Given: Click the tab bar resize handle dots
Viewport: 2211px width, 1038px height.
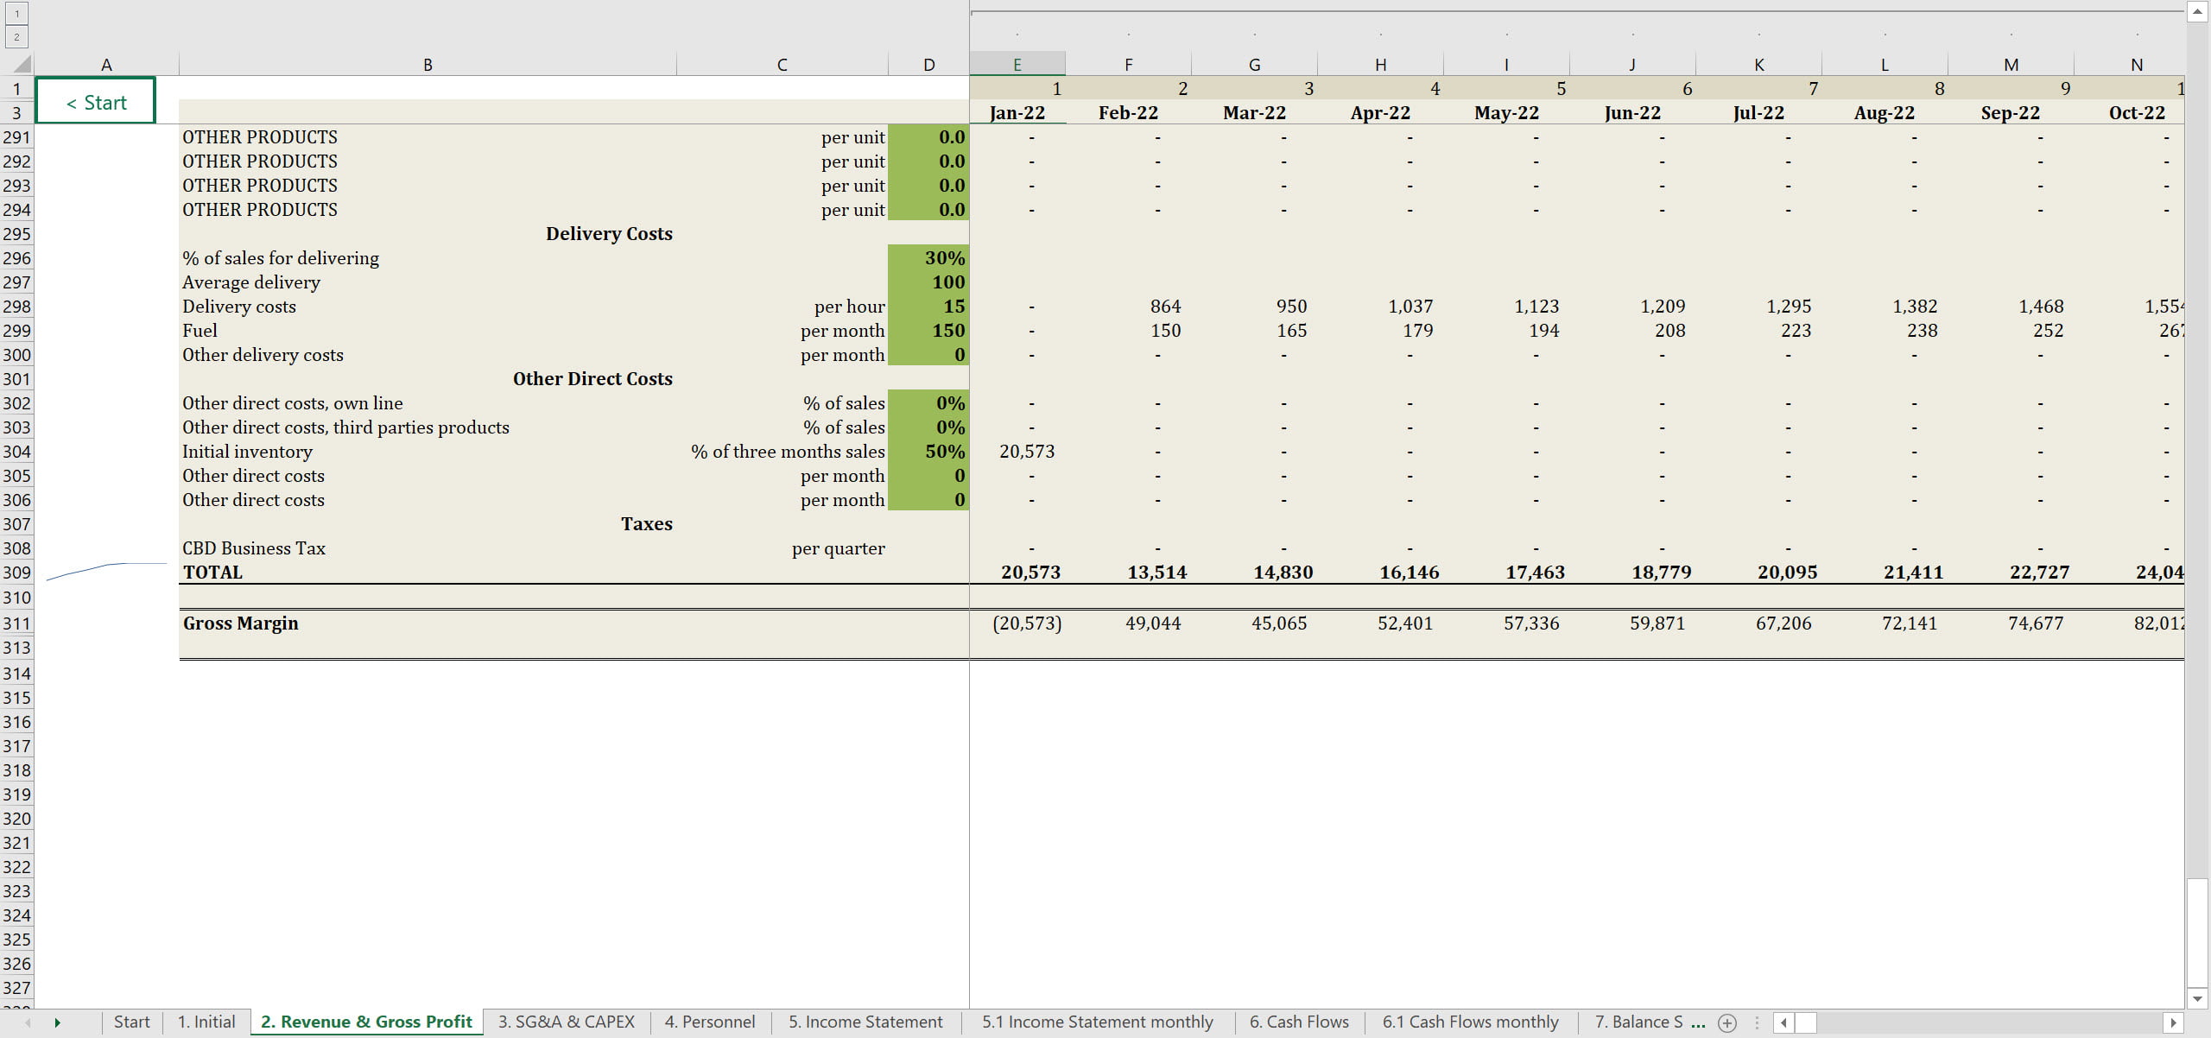Looking at the screenshot, I should pyautogui.click(x=1757, y=1022).
